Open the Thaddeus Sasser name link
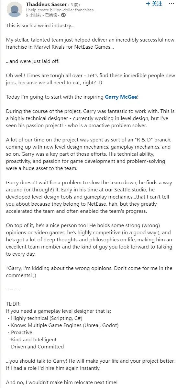 pos(46,5)
